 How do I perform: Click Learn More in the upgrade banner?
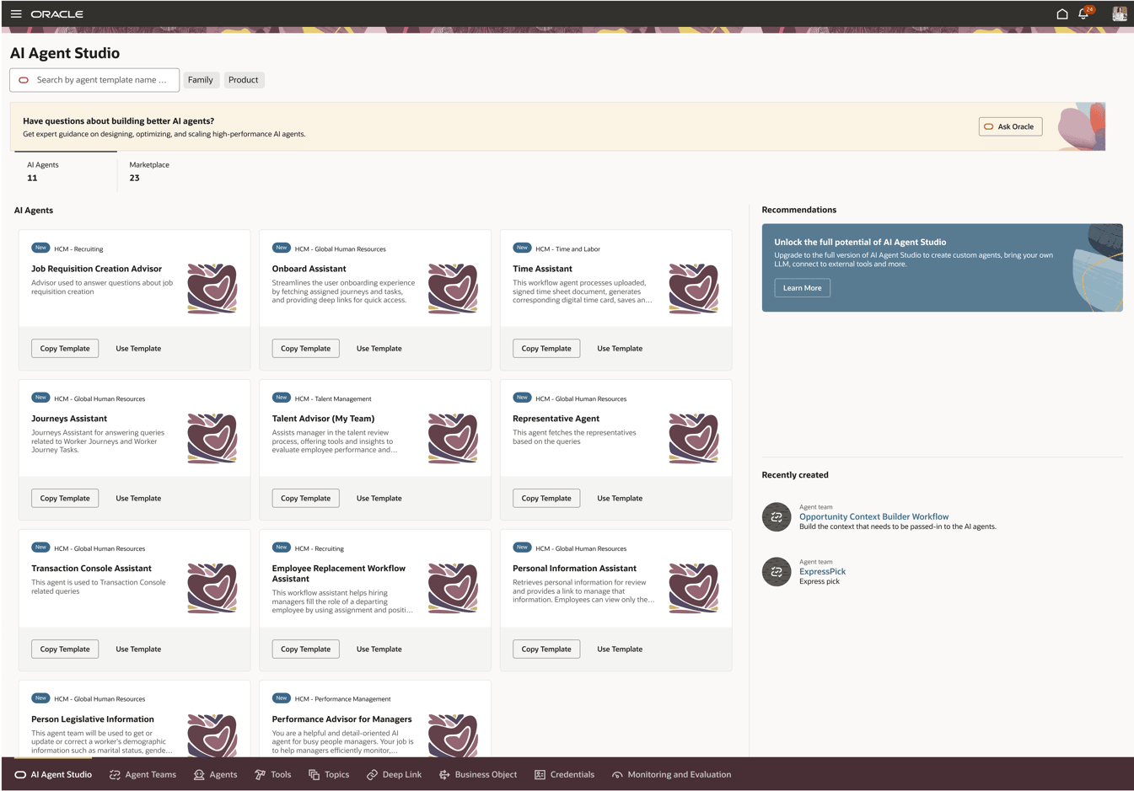pos(801,287)
